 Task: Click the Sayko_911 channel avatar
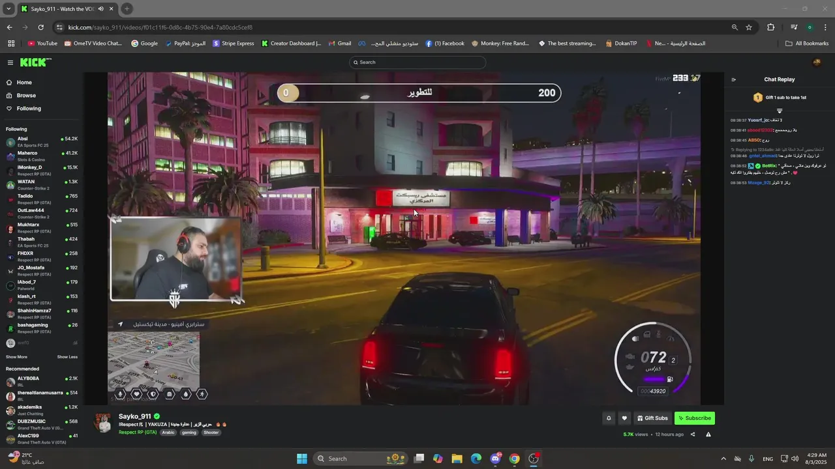[x=102, y=423]
